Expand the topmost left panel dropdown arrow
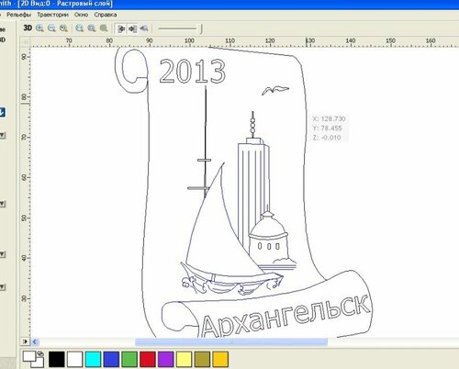Image resolution: width=459 pixels, height=369 pixels. [3, 135]
